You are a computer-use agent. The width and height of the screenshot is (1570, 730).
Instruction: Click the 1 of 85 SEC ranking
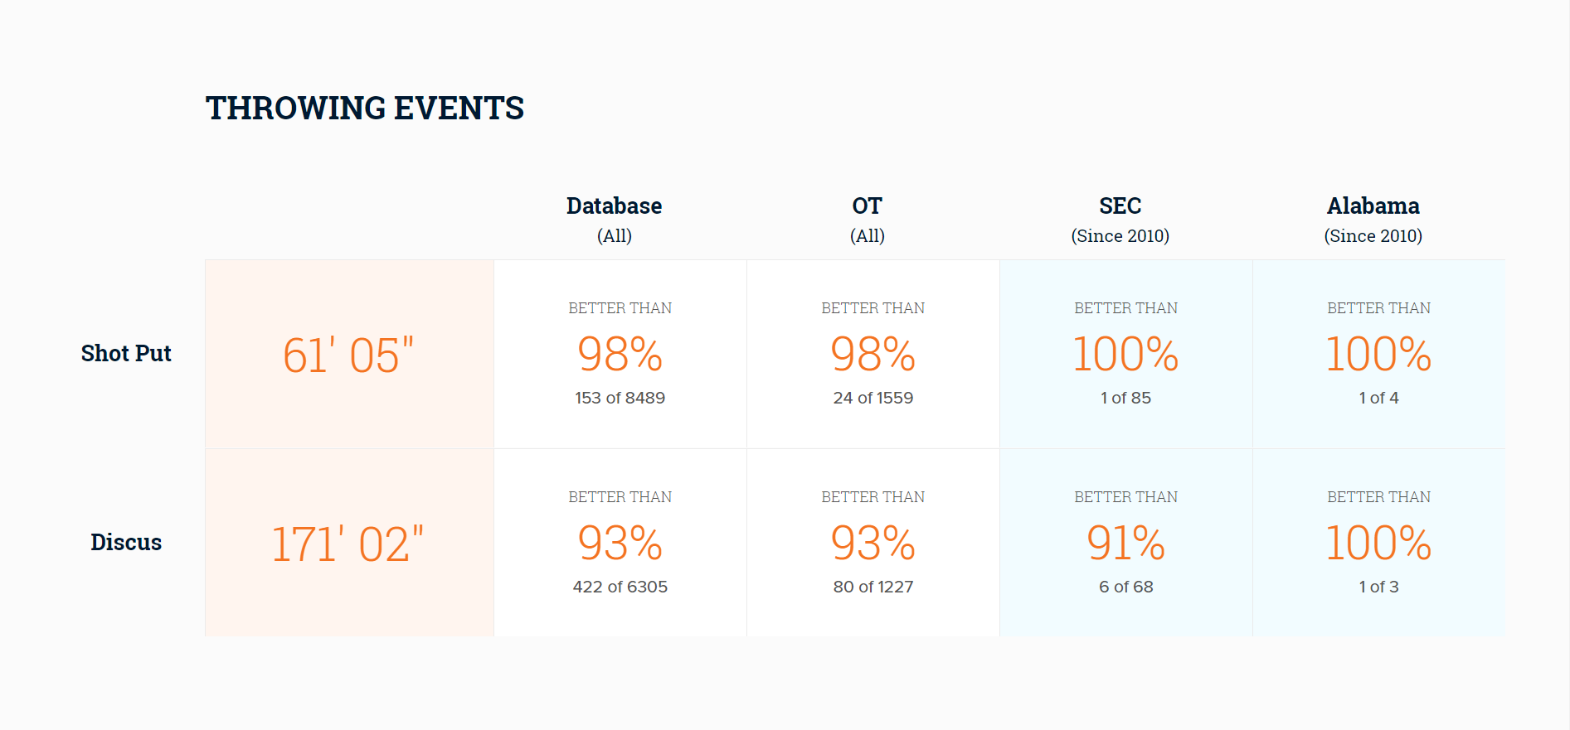coord(1126,399)
